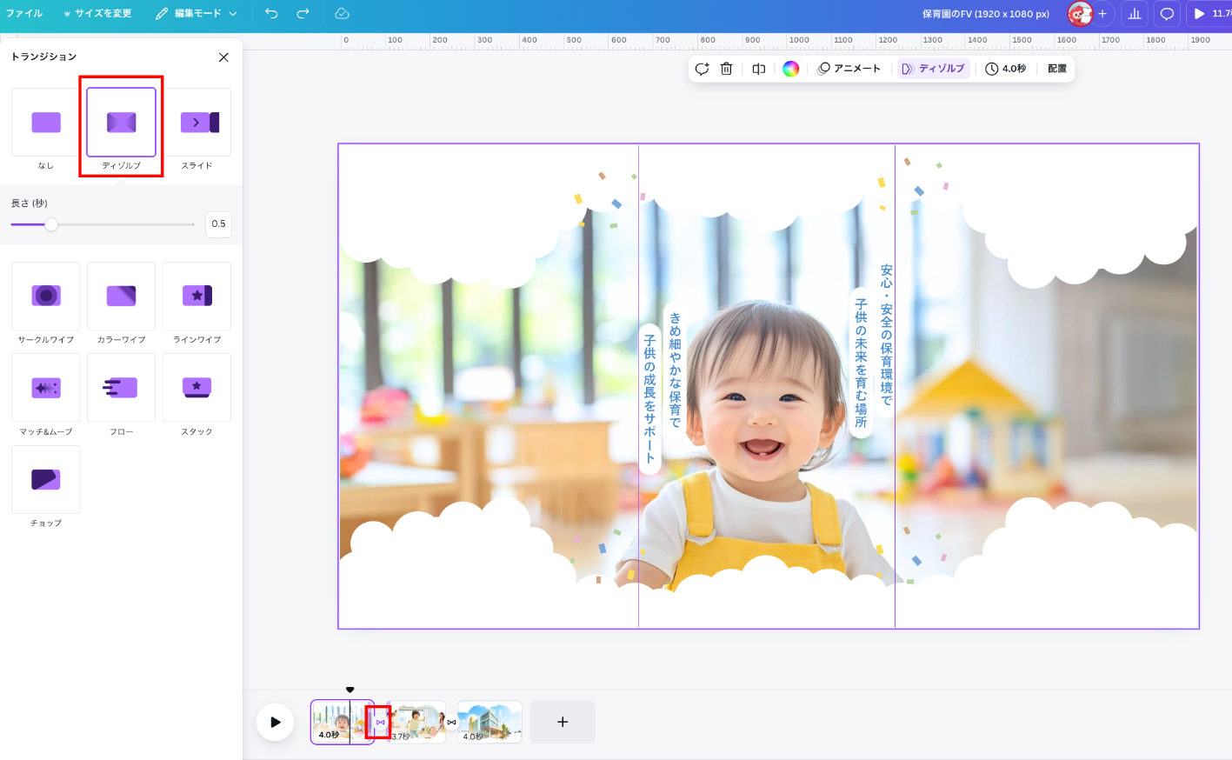Open the rainbow color picker circle
This screenshot has width=1232, height=760.
click(x=790, y=69)
